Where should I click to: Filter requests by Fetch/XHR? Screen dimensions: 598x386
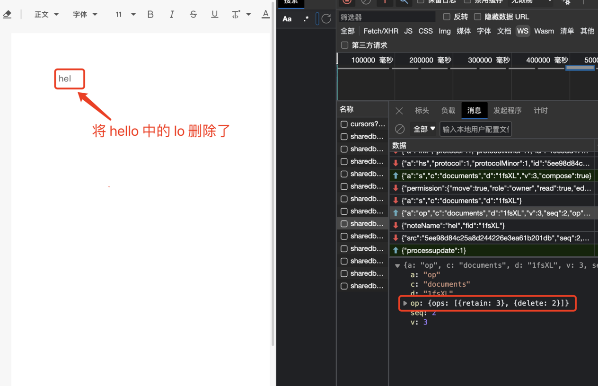point(380,31)
